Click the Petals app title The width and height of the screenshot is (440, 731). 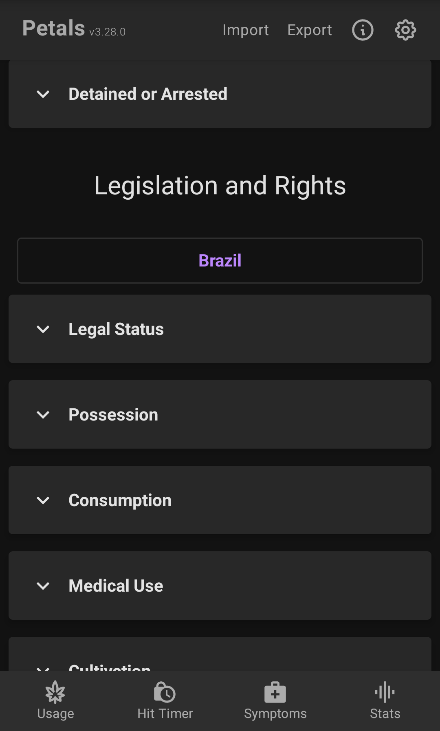(54, 29)
